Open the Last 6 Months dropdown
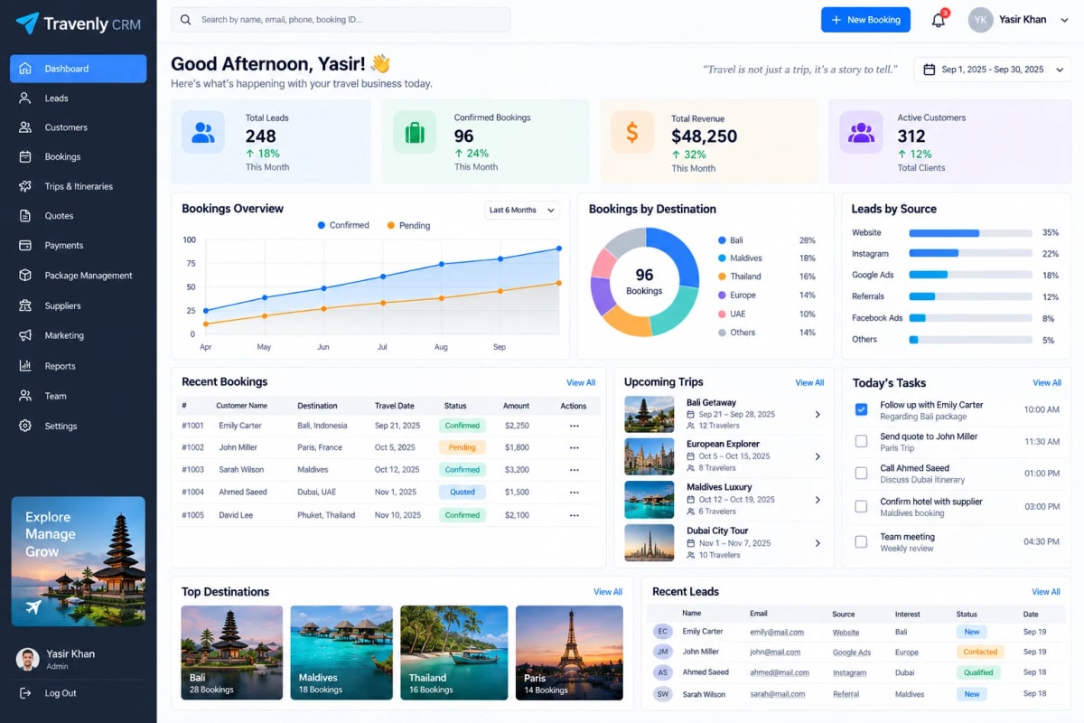1084x723 pixels. (x=522, y=210)
